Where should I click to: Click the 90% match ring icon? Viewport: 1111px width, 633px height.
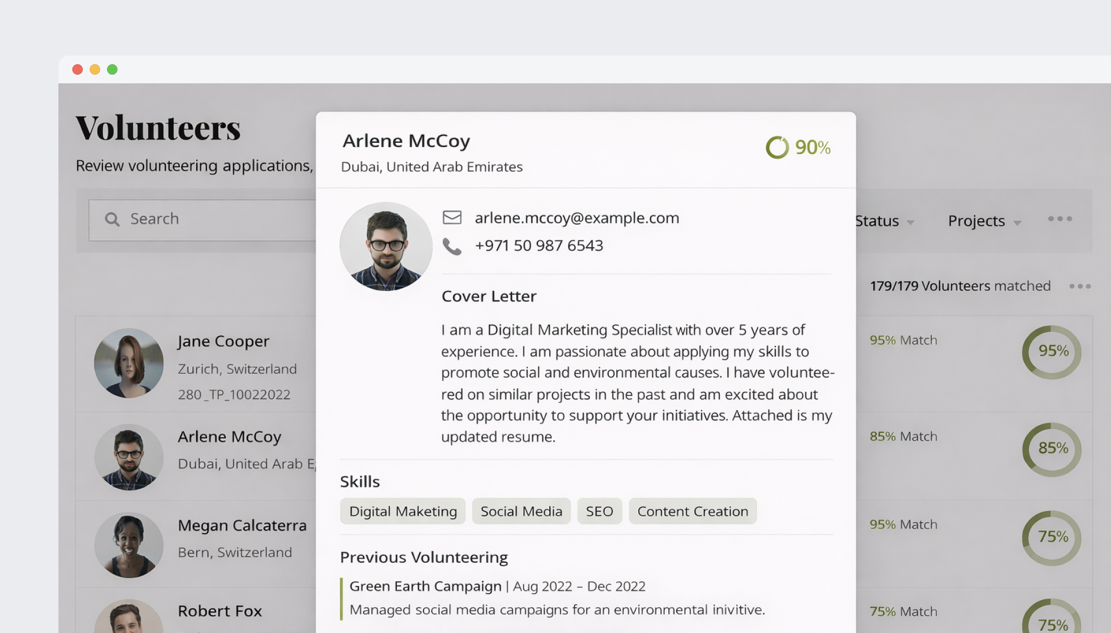click(x=777, y=148)
